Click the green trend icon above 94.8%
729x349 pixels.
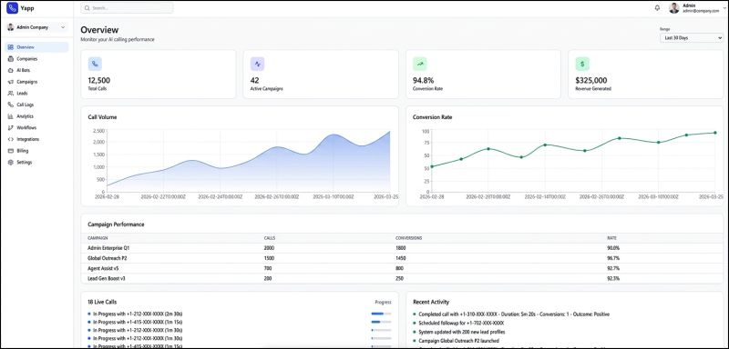point(420,64)
